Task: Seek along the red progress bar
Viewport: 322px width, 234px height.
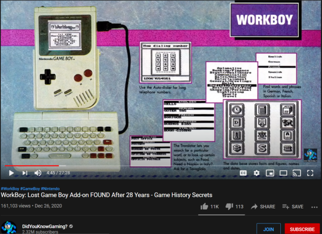Action: pos(32,166)
